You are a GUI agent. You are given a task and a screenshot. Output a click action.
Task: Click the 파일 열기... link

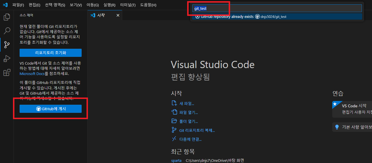point(189,113)
